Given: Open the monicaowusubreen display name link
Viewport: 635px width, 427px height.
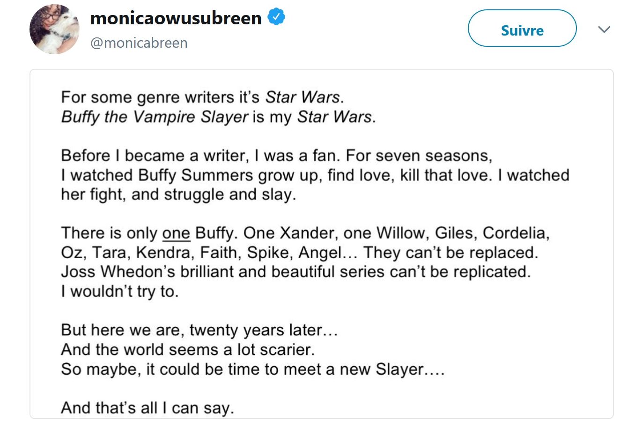Looking at the screenshot, I should 176,18.
